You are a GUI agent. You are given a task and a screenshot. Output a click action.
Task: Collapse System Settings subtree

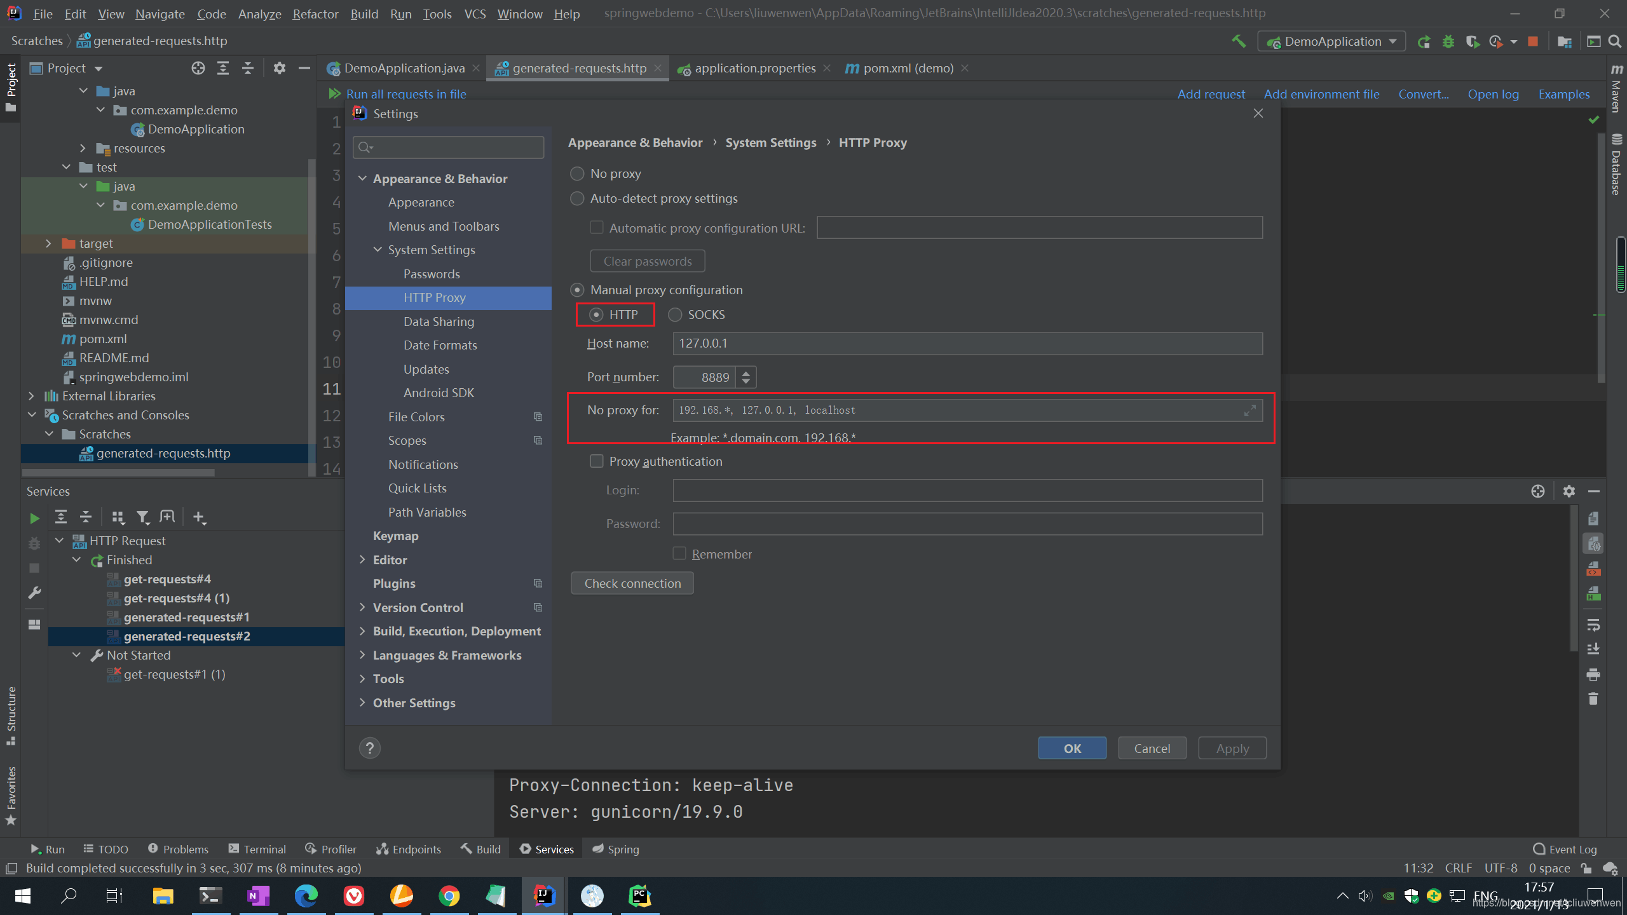[378, 250]
